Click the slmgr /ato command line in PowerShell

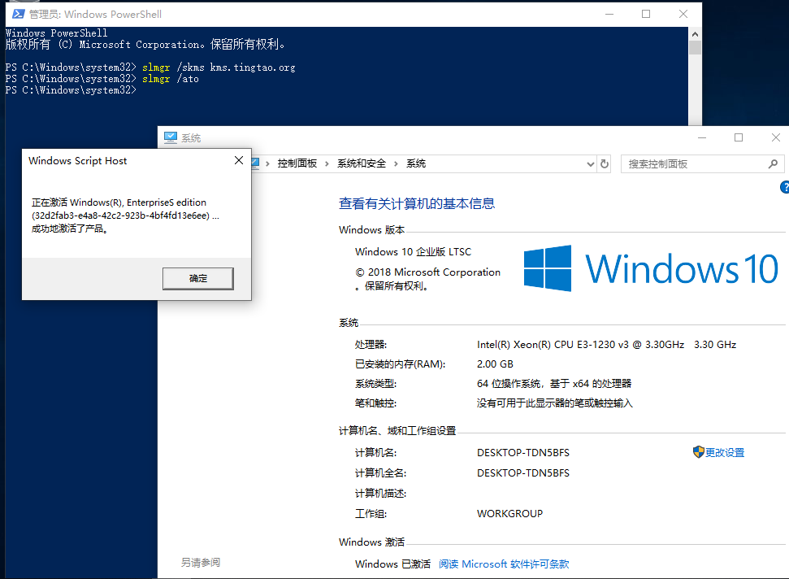pyautogui.click(x=102, y=79)
